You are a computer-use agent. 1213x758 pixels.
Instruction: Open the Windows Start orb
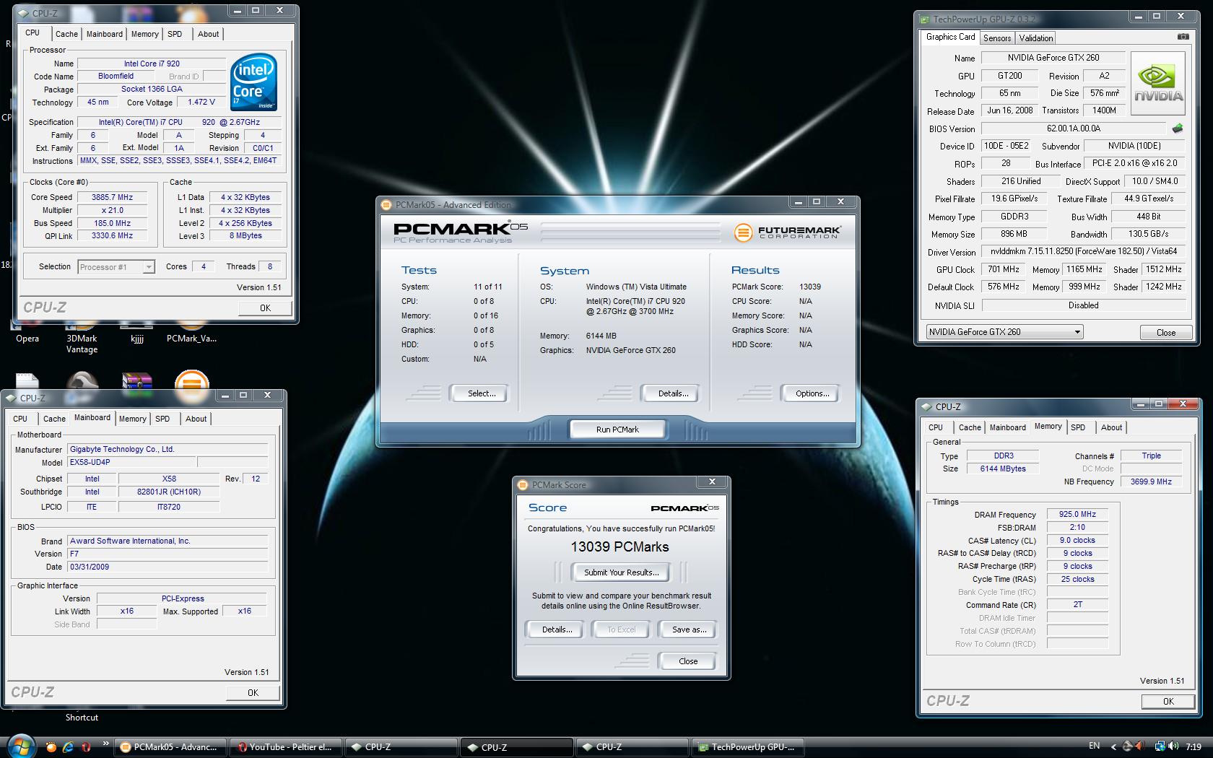tap(19, 746)
